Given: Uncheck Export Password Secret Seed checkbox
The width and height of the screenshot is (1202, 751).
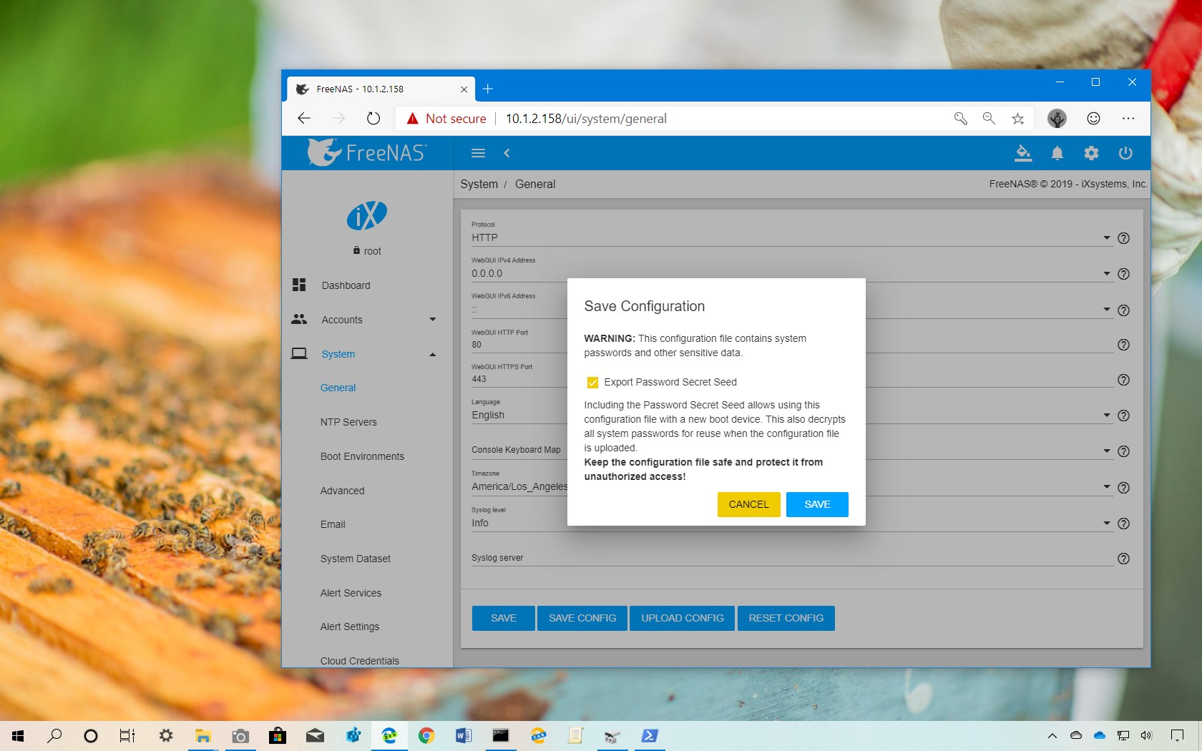Looking at the screenshot, I should pos(592,383).
